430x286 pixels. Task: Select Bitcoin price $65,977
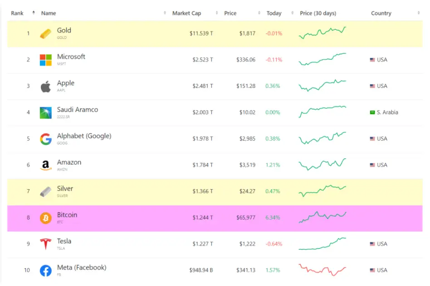(246, 218)
